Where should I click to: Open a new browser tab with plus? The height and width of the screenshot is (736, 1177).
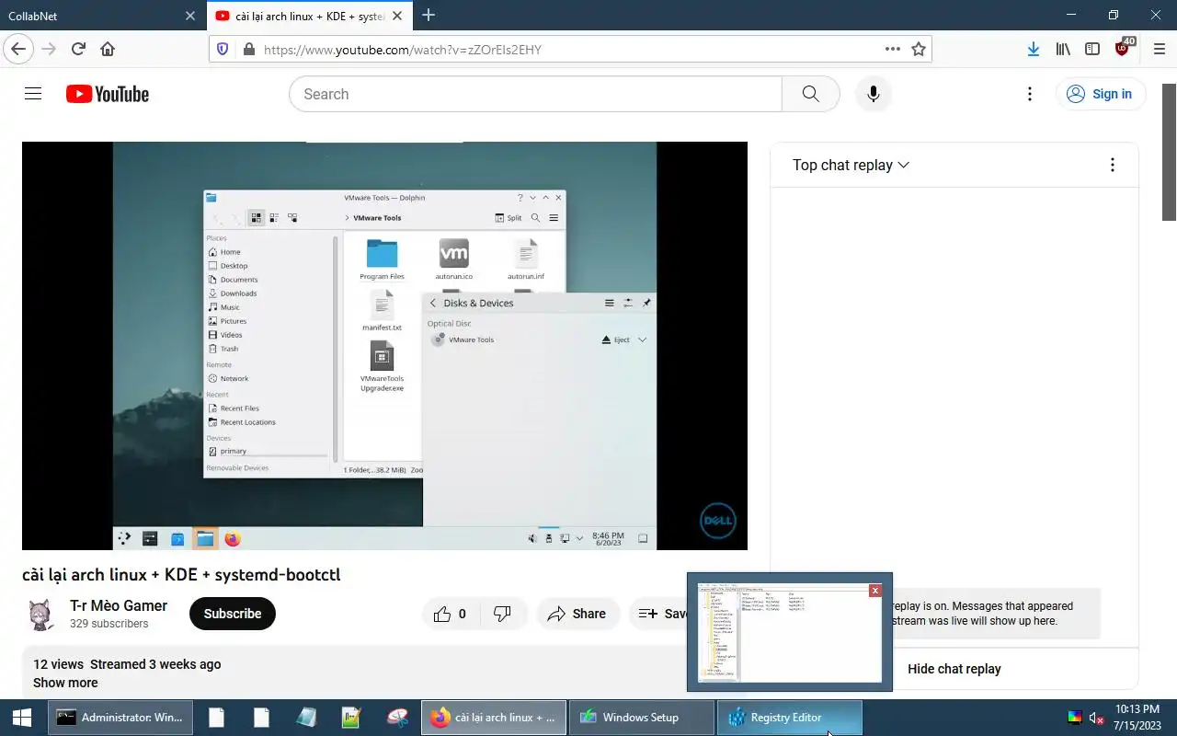[429, 15]
